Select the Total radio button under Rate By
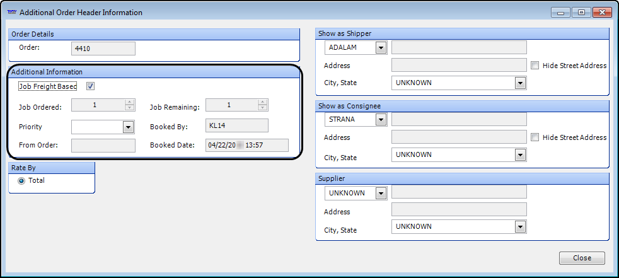 coord(22,181)
